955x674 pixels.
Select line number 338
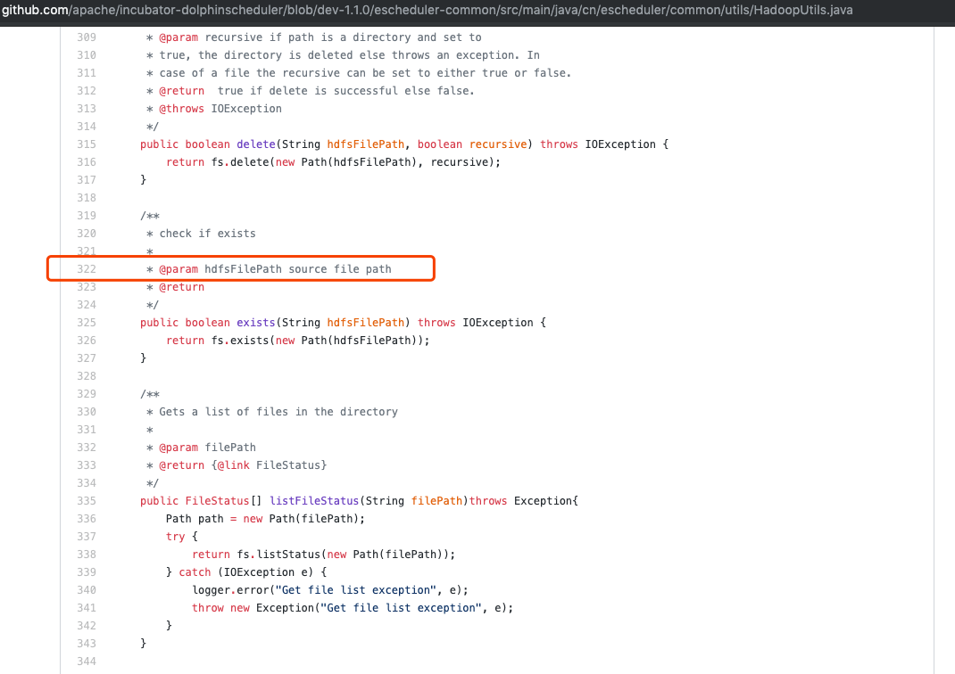tap(87, 555)
